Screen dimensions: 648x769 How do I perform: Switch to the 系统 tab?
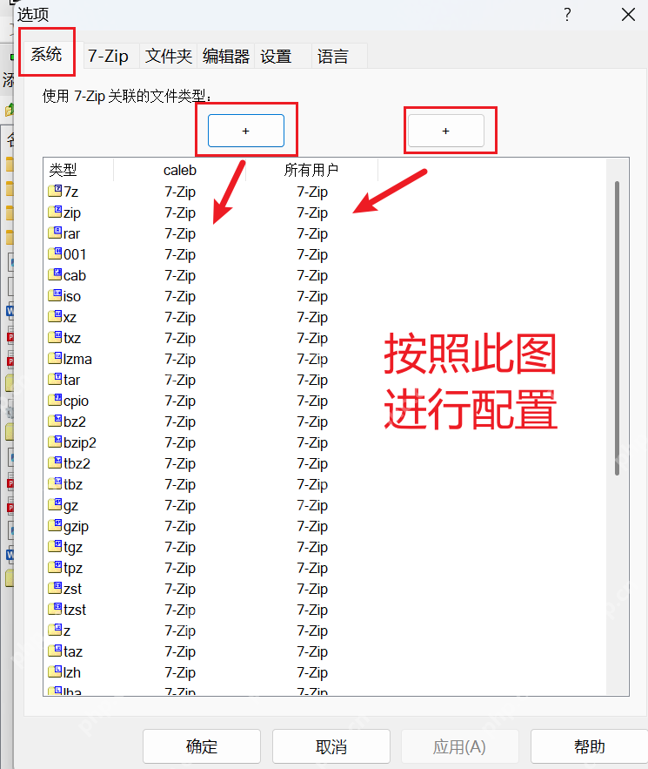46,54
